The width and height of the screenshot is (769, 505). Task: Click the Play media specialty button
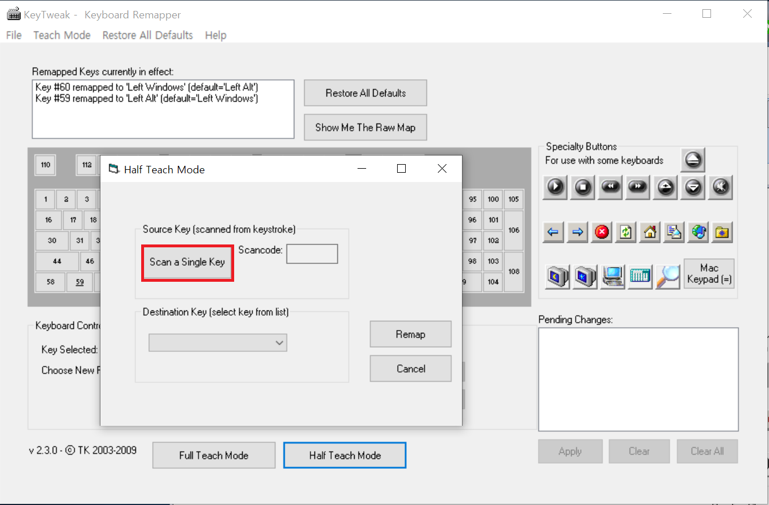pos(556,187)
